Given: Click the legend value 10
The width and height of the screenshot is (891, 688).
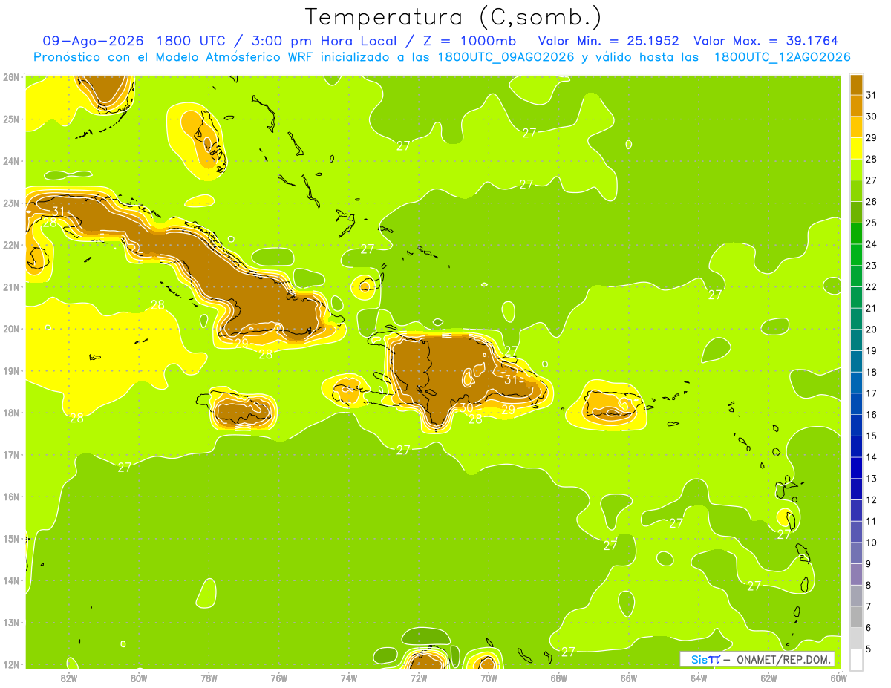Looking at the screenshot, I should tap(871, 543).
